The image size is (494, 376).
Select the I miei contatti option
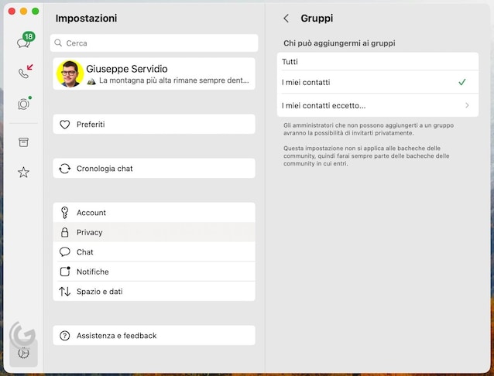point(377,82)
